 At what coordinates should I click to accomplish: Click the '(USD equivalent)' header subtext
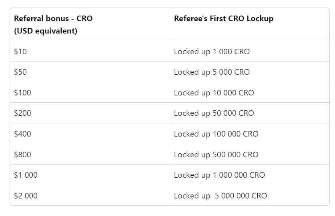tap(46, 31)
